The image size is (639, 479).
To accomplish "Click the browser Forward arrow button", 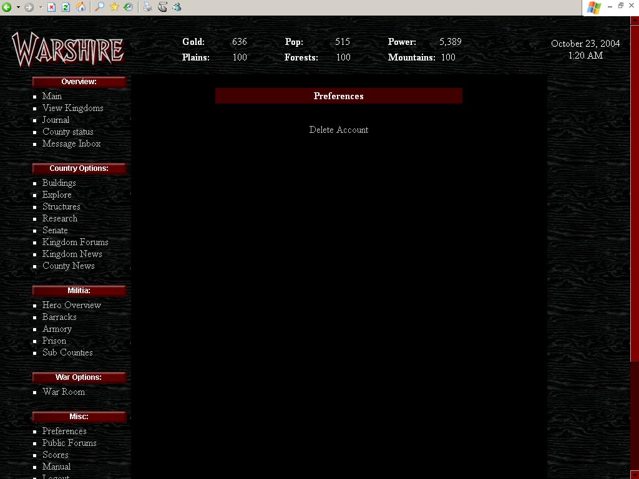I will [29, 7].
